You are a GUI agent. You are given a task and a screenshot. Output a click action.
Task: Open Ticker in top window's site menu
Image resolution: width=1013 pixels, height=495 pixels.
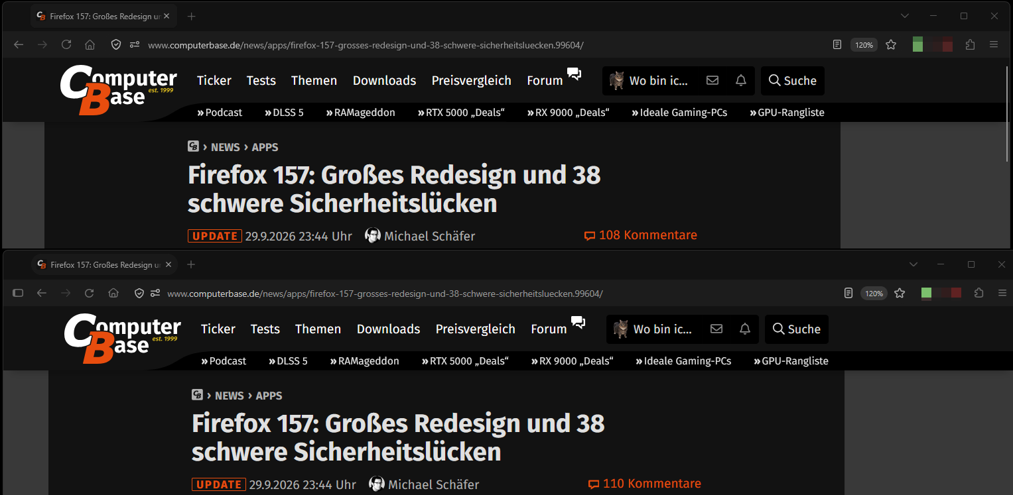point(214,80)
